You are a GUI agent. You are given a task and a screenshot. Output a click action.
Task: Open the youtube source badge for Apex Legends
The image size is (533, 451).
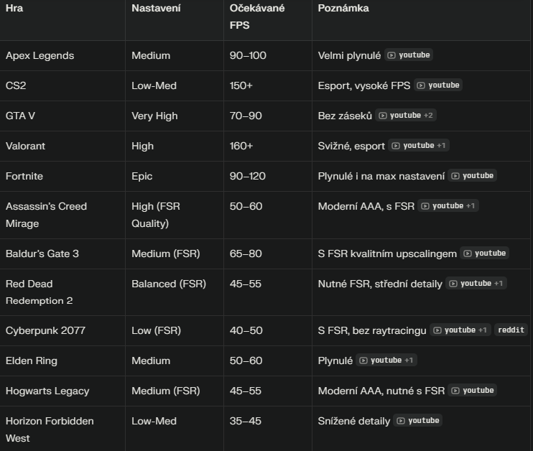[409, 55]
